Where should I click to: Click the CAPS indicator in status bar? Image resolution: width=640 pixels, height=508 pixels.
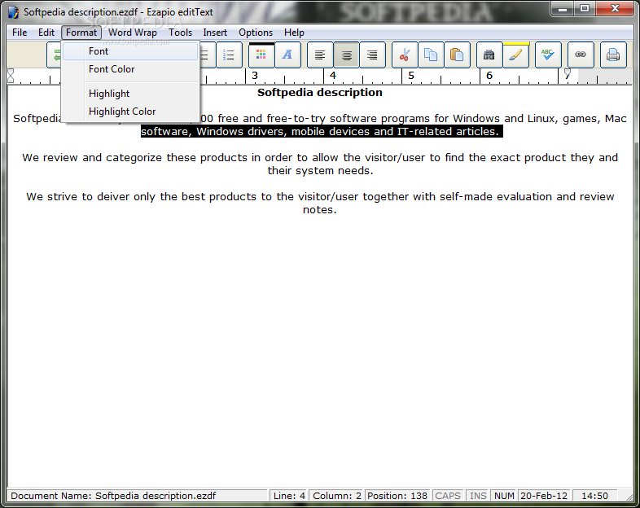[447, 496]
